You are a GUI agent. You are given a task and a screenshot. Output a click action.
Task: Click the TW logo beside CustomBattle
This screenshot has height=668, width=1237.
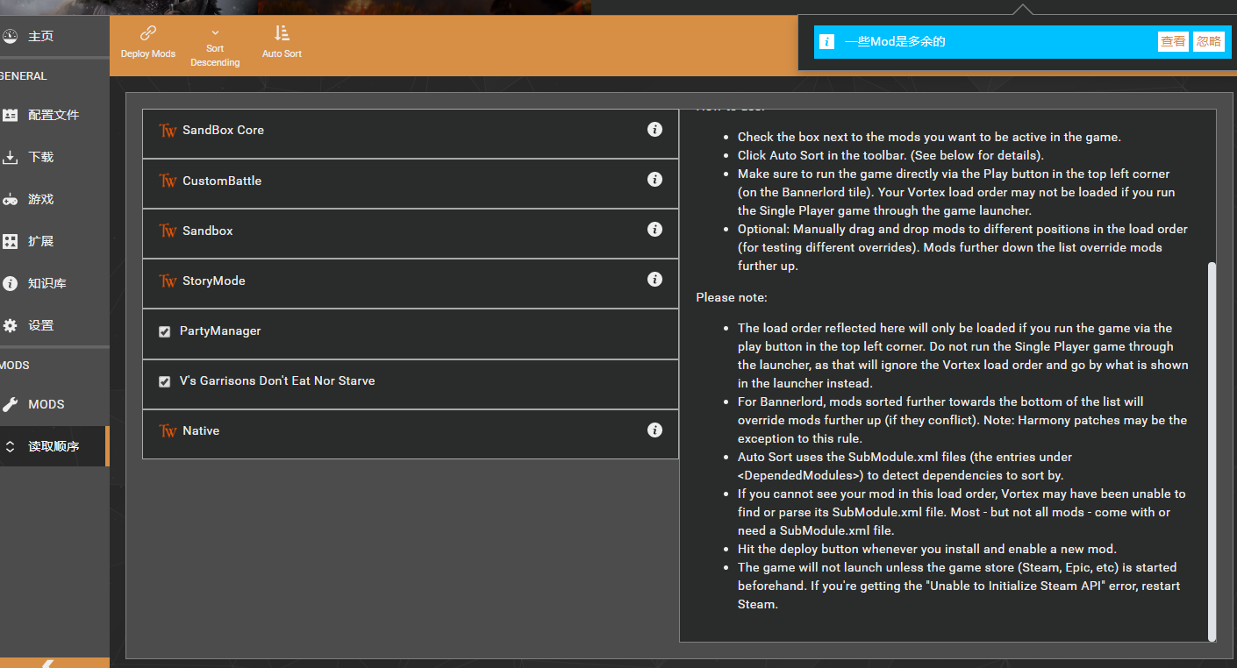pyautogui.click(x=168, y=181)
